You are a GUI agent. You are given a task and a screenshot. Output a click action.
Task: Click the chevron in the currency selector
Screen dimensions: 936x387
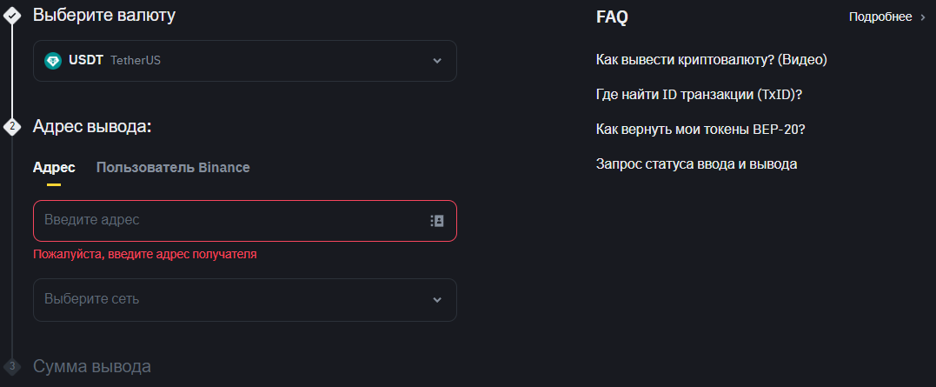437,61
